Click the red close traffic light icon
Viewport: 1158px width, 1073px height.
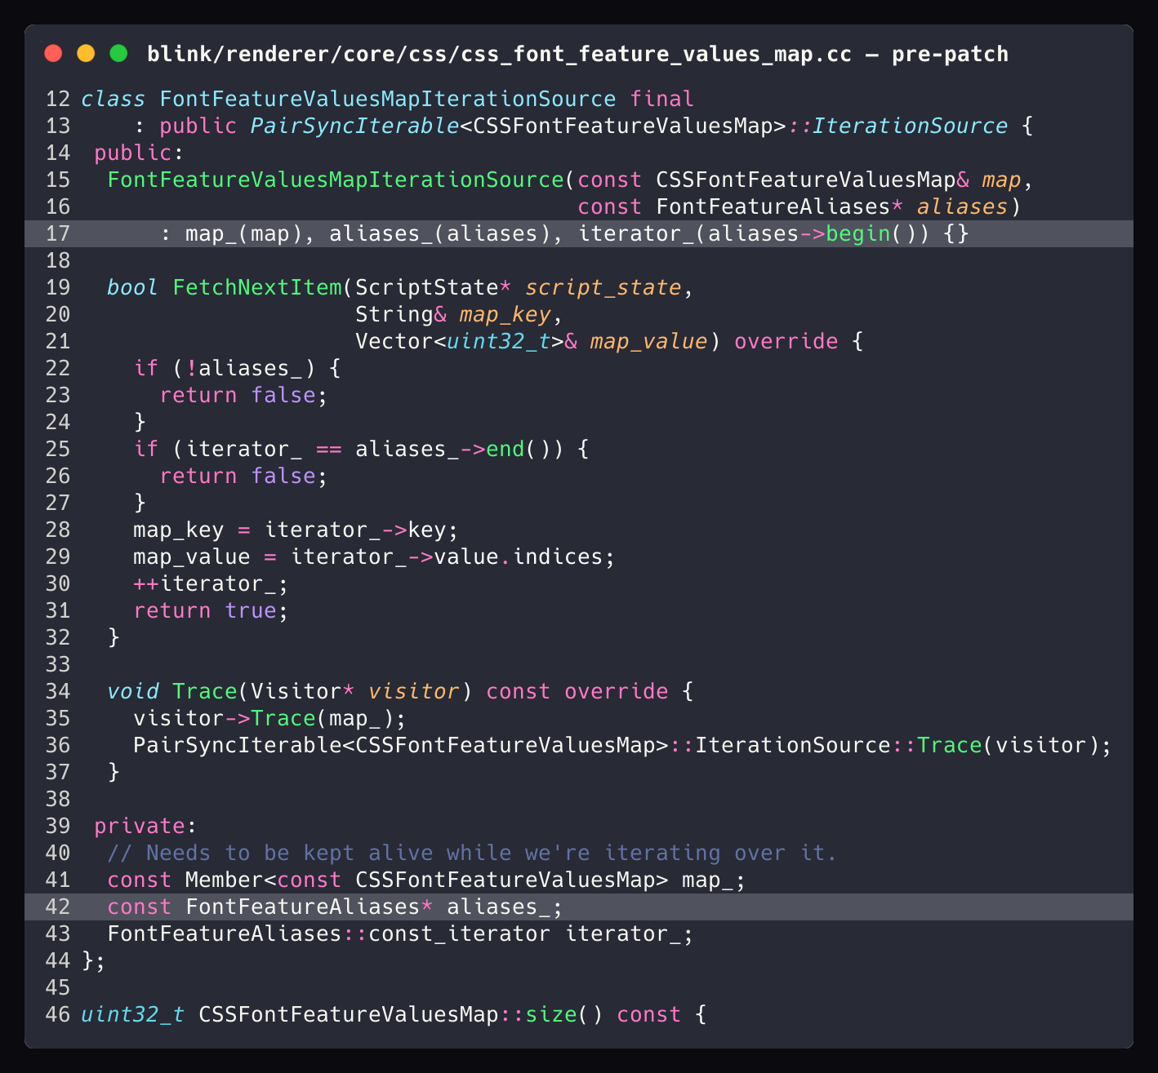tap(53, 52)
